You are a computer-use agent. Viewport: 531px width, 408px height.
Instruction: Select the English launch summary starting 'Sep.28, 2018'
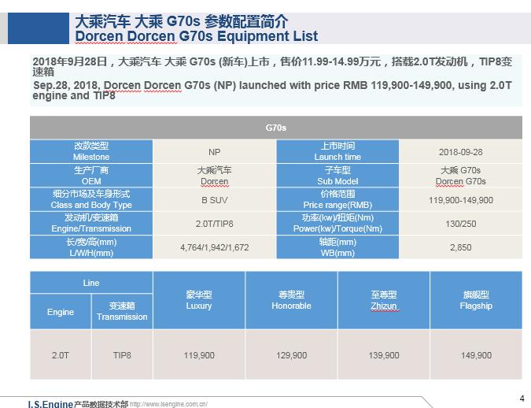[x=272, y=91]
